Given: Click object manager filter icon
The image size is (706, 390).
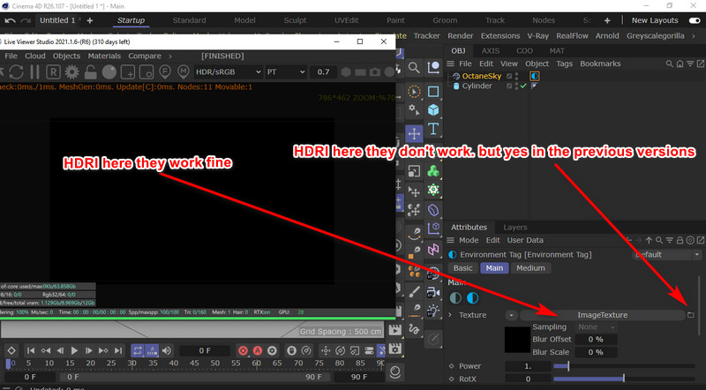Looking at the screenshot, I should 690,64.
